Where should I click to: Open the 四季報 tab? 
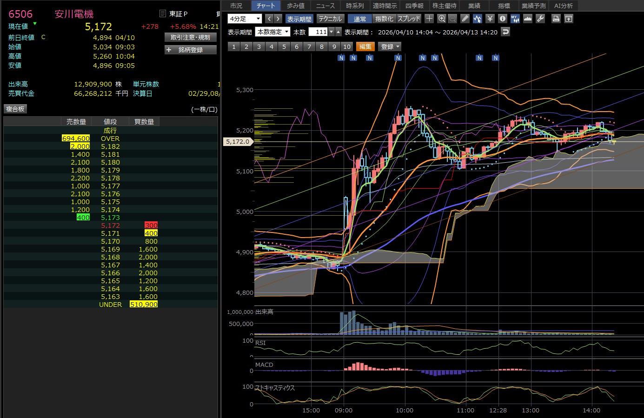(x=414, y=6)
